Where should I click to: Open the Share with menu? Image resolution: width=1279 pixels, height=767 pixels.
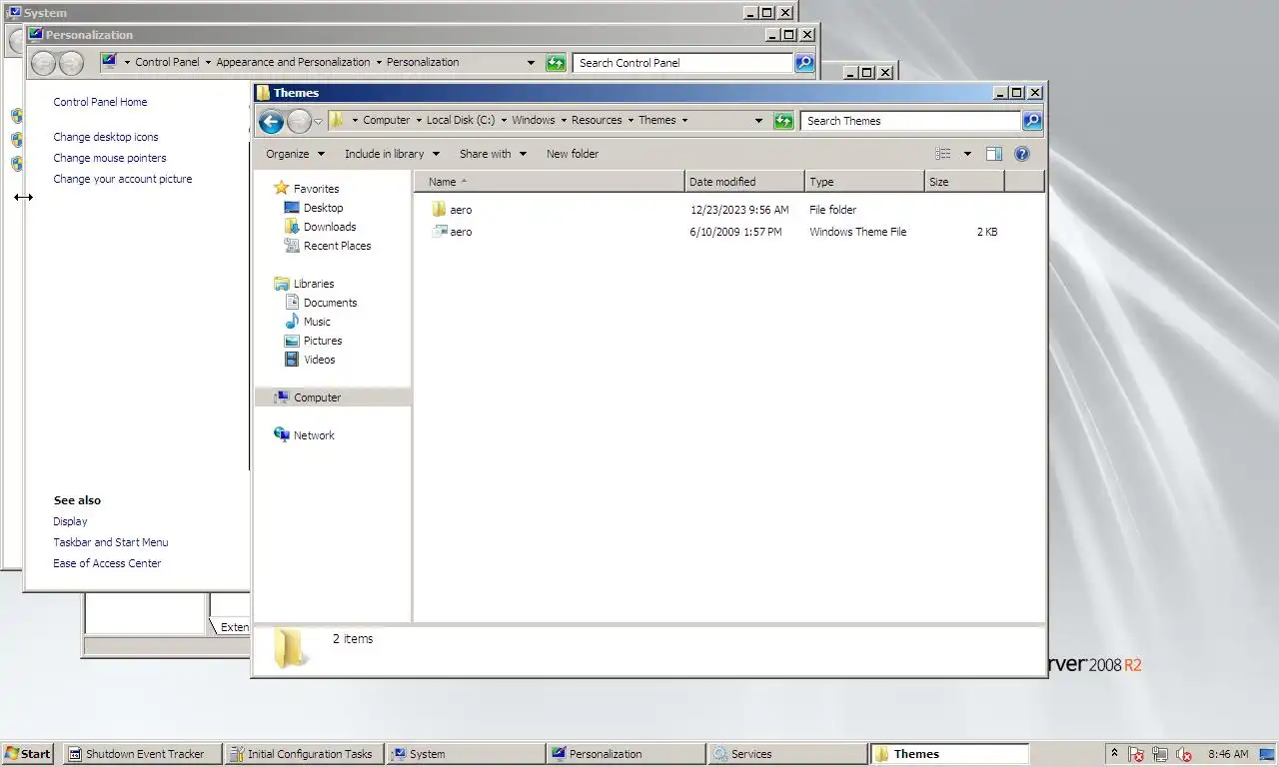(x=493, y=154)
